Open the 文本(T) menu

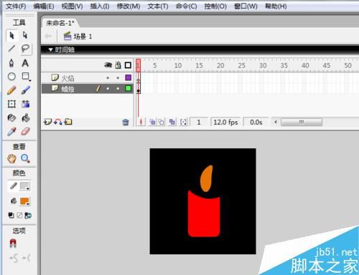coord(158,6)
